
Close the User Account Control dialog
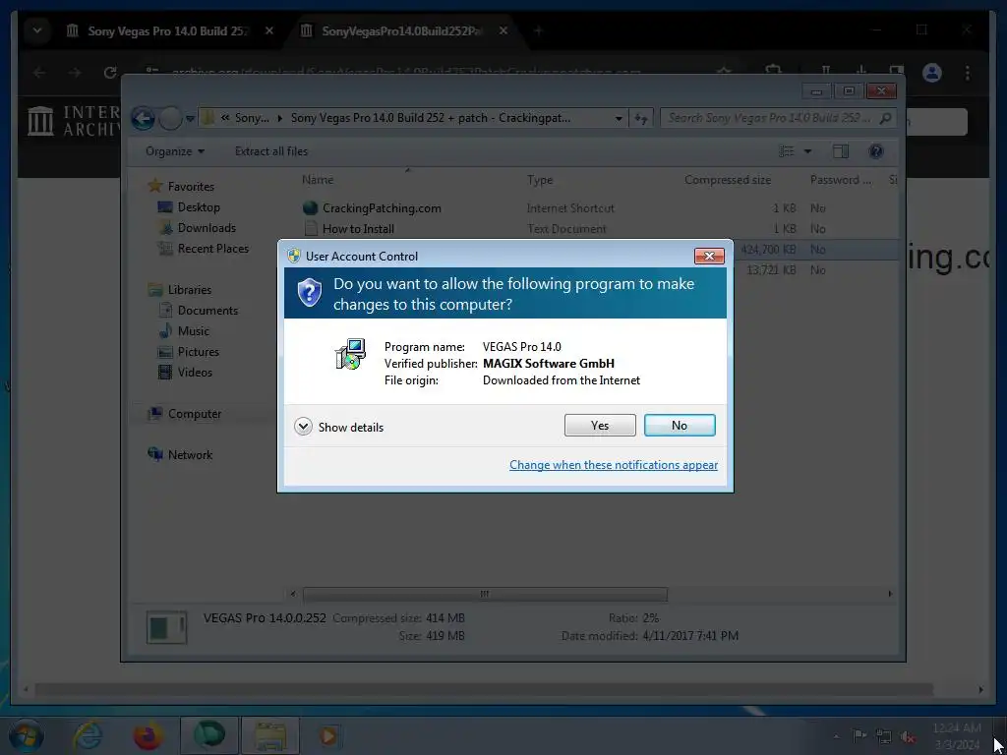(709, 257)
